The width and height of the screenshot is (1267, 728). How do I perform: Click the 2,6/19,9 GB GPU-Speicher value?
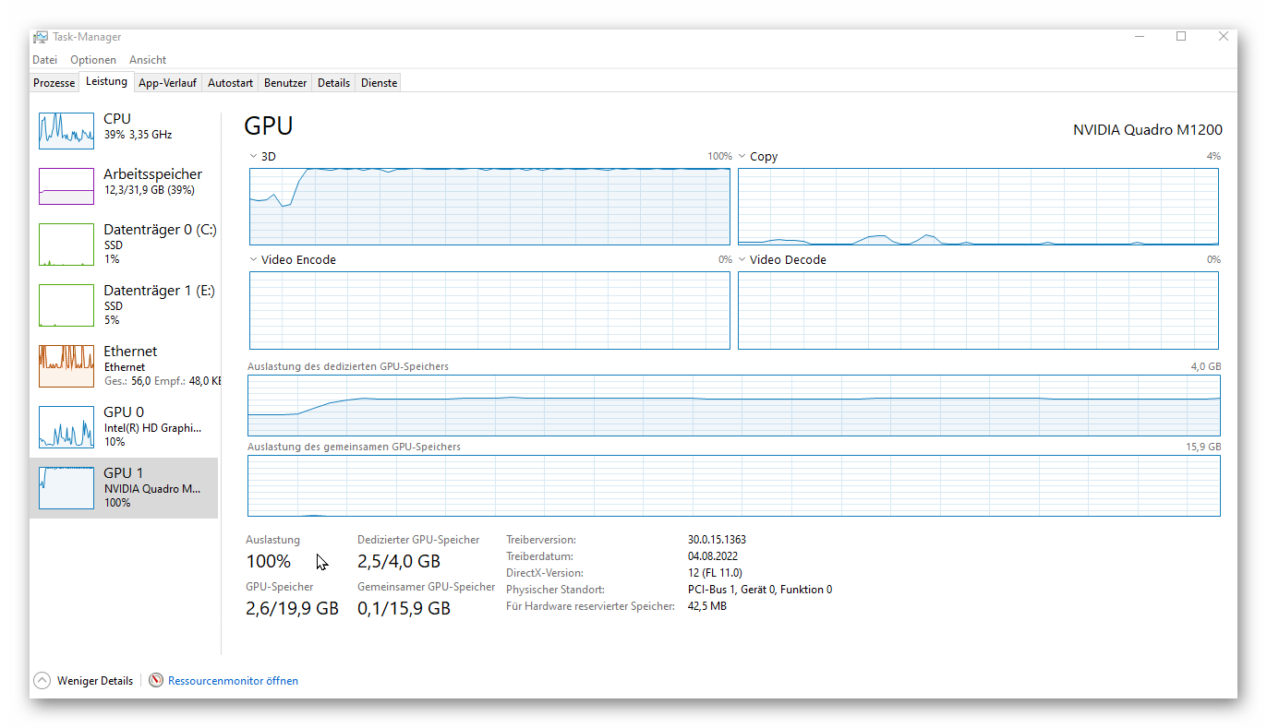coord(292,609)
